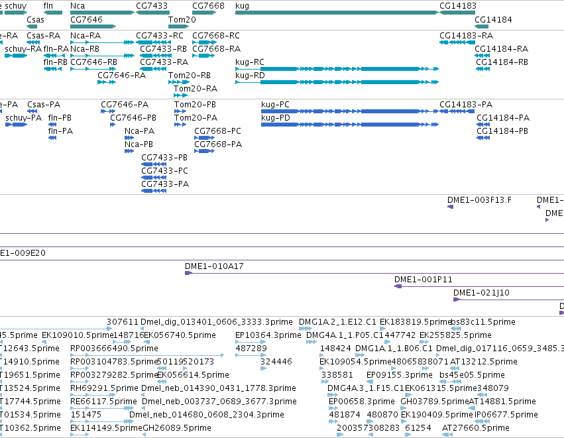Select the schuy-PA protein feature
564x438 pixels.
(x=16, y=125)
